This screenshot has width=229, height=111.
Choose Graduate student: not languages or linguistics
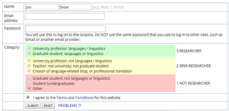click(x=29, y=78)
